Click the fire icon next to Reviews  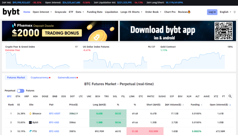click(x=189, y=12)
